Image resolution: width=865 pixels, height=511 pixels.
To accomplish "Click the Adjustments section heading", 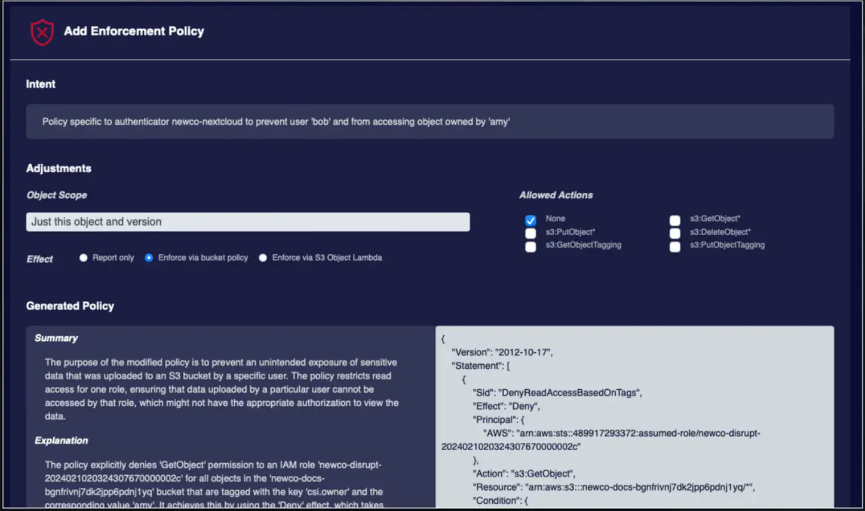I will [x=59, y=168].
